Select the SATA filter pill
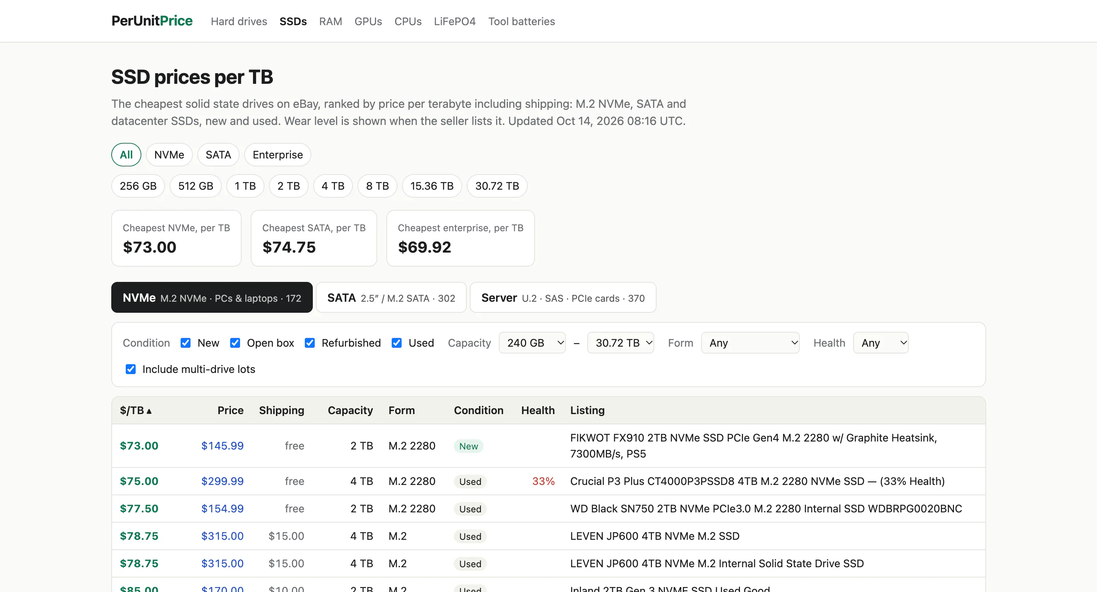Image resolution: width=1097 pixels, height=592 pixels. pos(218,155)
